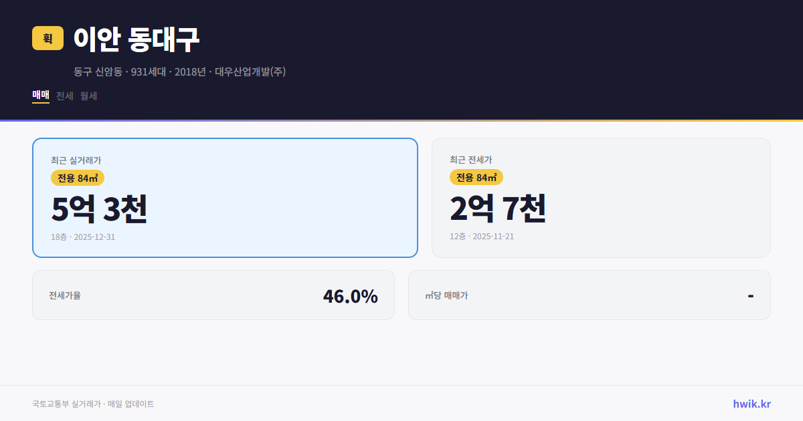Toggle the highlighted sale price card
Image resolution: width=803 pixels, height=421 pixels.
[x=225, y=196]
